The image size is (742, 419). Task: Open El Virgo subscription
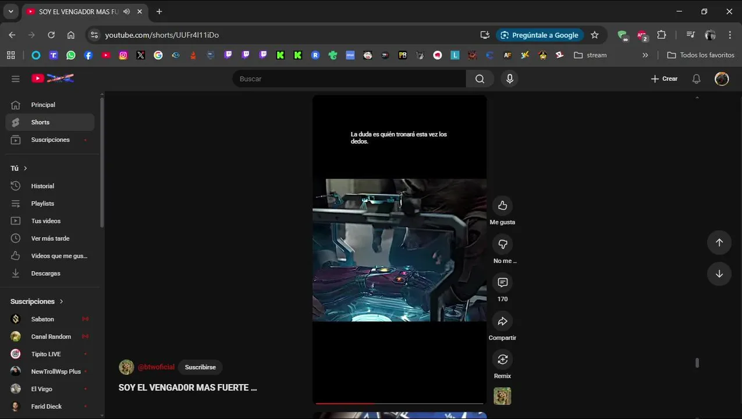click(50, 389)
